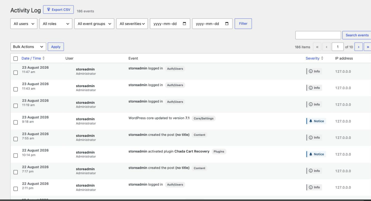Click the Info icon in the 7:55 am row

310,137
